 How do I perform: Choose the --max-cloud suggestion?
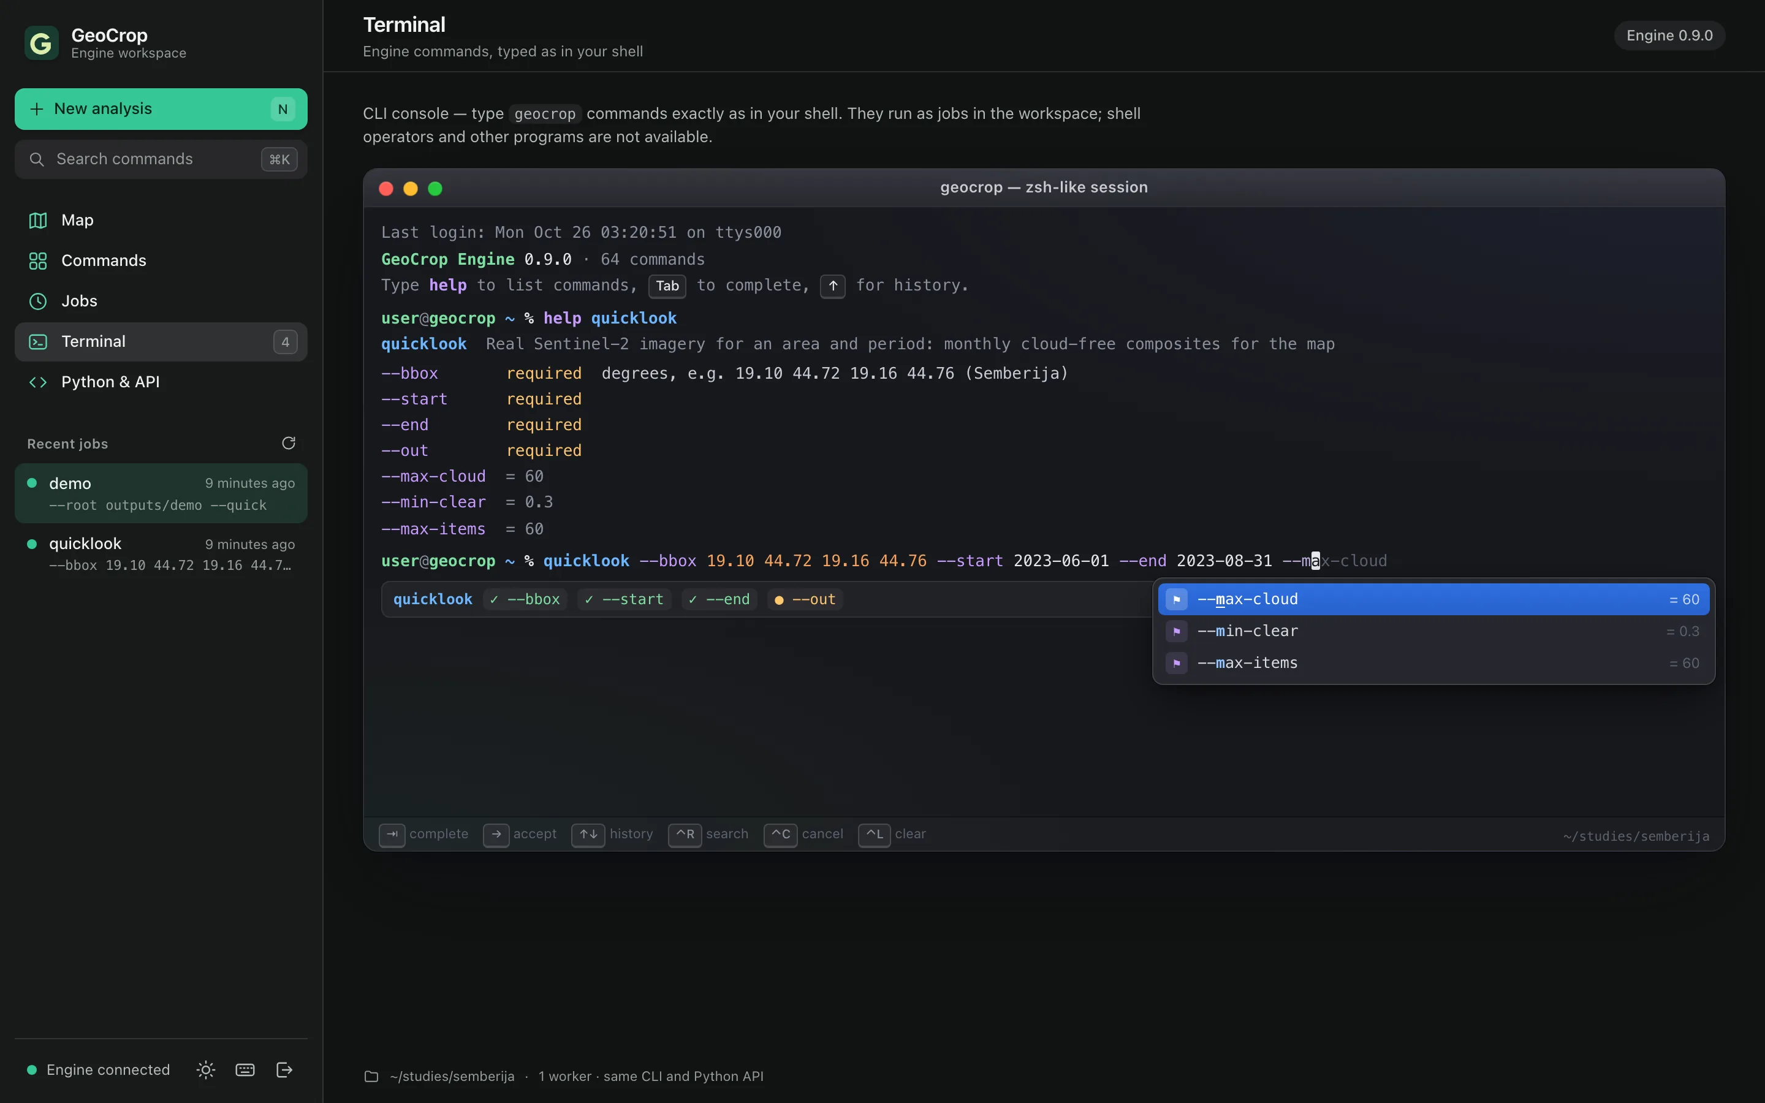(x=1433, y=600)
